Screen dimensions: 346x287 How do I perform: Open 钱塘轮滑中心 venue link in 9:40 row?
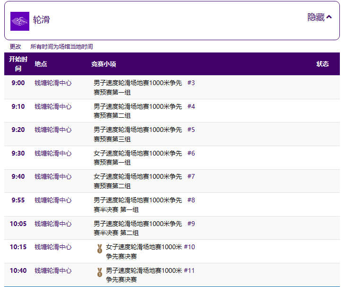(53, 177)
